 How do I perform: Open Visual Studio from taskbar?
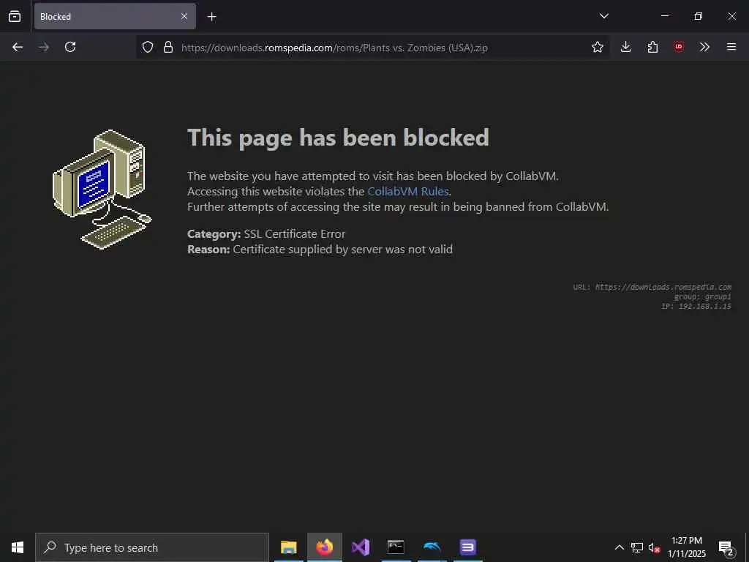tap(361, 547)
